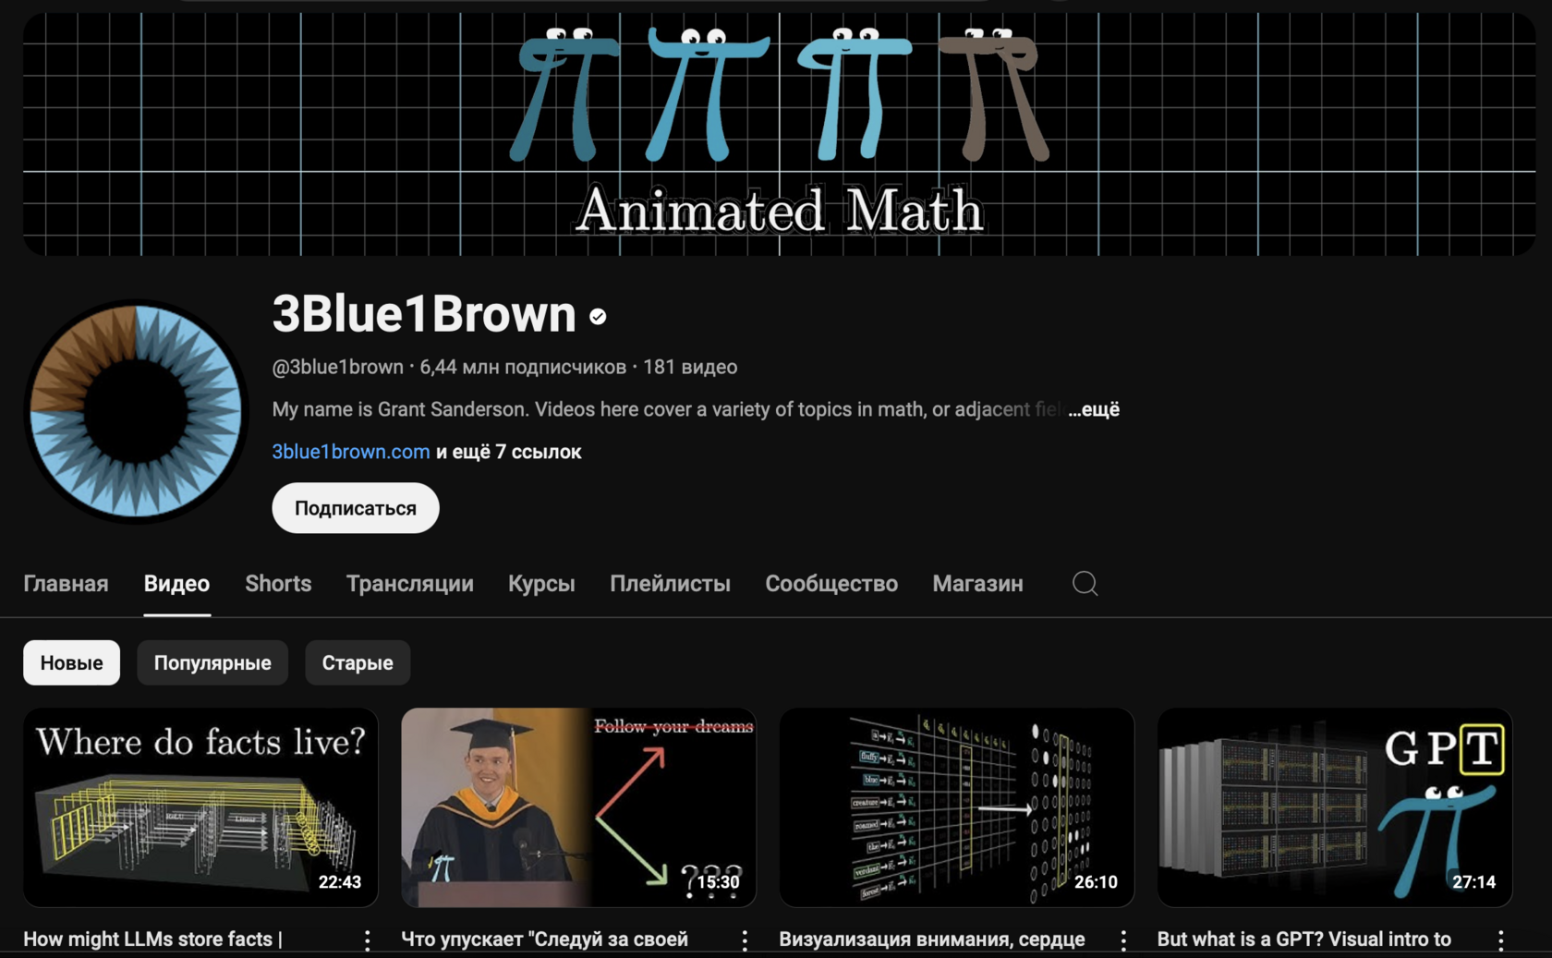
Task: Select the Новые sort filter
Action: (x=71, y=662)
